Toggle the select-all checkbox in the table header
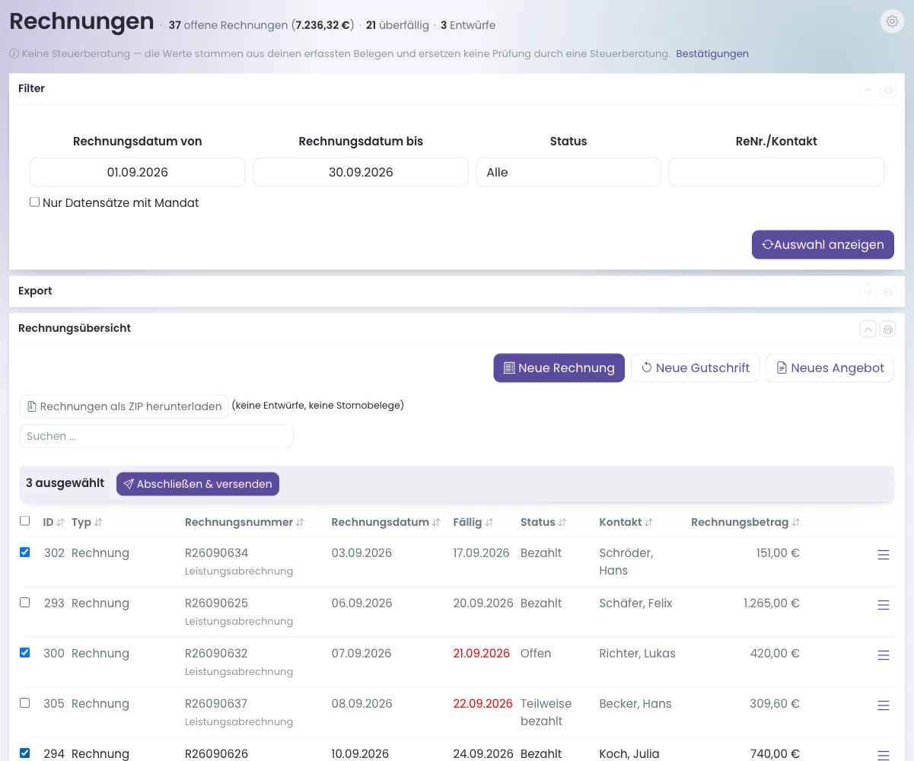914x761 pixels. tap(24, 521)
